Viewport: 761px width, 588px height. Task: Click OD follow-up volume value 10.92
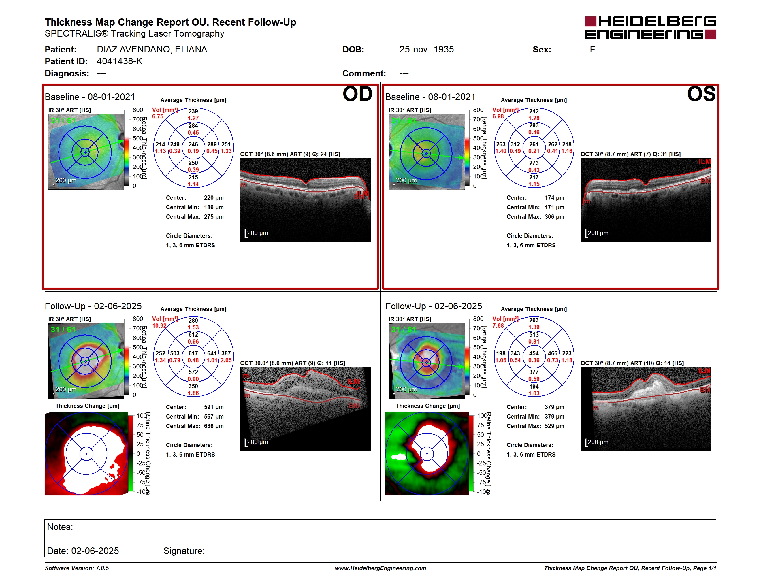coord(159,326)
